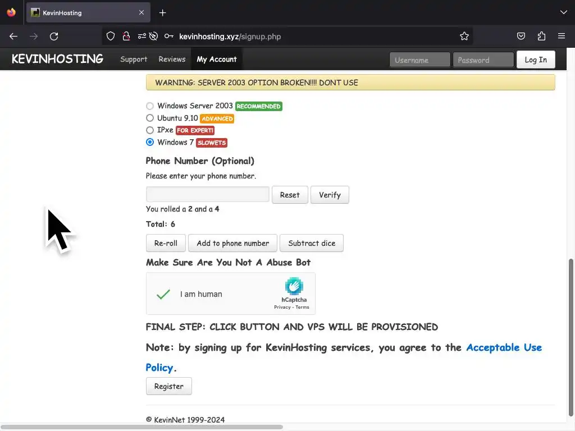Open the list all tabs chevron
Image resolution: width=575 pixels, height=431 pixels.
pos(564,12)
